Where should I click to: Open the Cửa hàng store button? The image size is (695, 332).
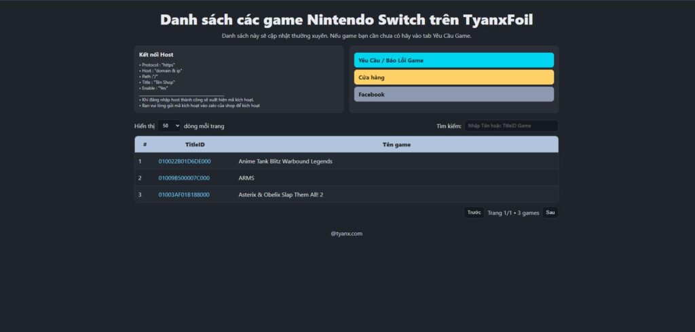click(453, 77)
